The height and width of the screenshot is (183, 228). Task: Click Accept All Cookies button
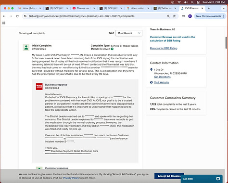(169, 176)
